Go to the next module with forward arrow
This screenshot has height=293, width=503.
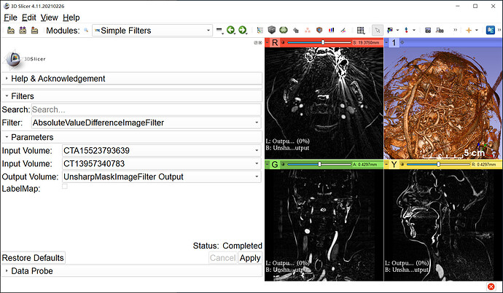pyautogui.click(x=242, y=30)
